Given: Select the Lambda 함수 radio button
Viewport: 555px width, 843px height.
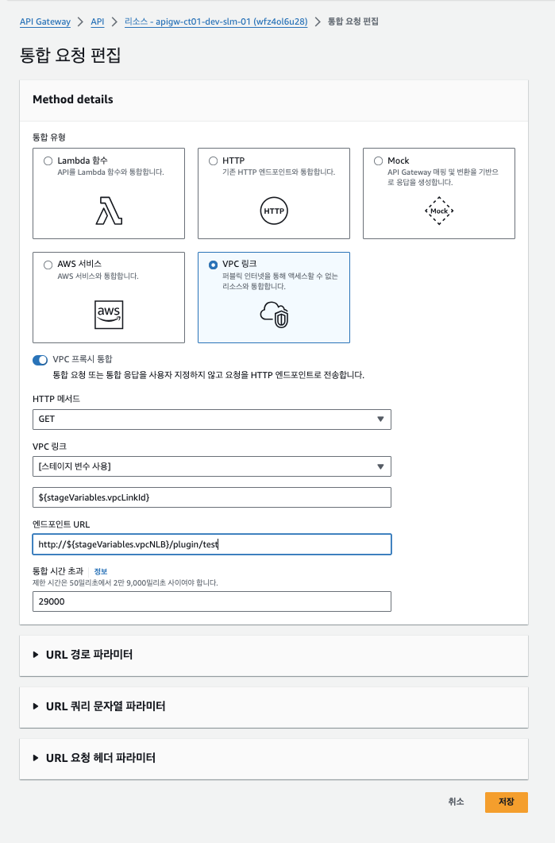Looking at the screenshot, I should click(48, 160).
